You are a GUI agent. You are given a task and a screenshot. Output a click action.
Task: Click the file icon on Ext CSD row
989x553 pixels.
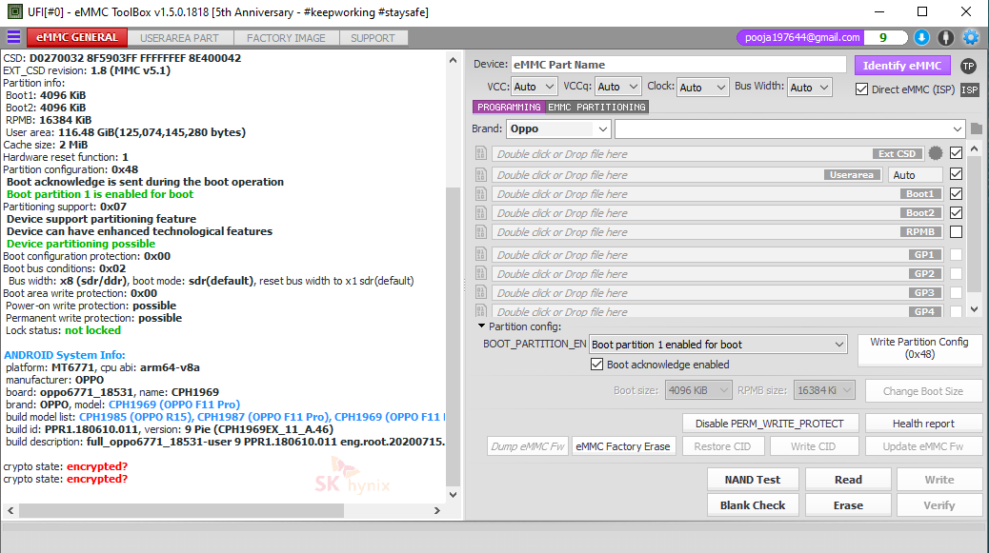click(481, 153)
